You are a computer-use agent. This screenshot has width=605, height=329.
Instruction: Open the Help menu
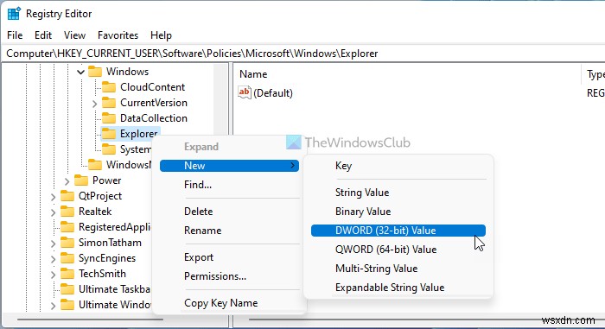161,35
